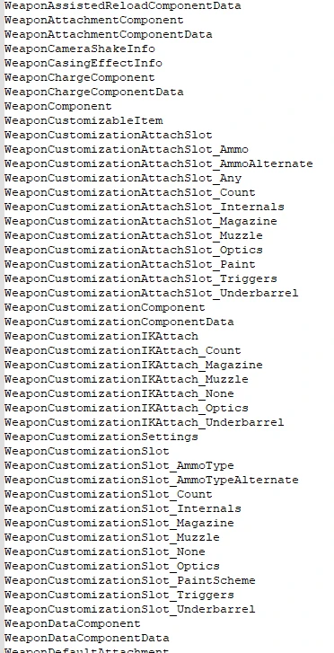Click the WeaponCustomizationSlot_PaintScheme entry
334x653 pixels.
tap(129, 580)
